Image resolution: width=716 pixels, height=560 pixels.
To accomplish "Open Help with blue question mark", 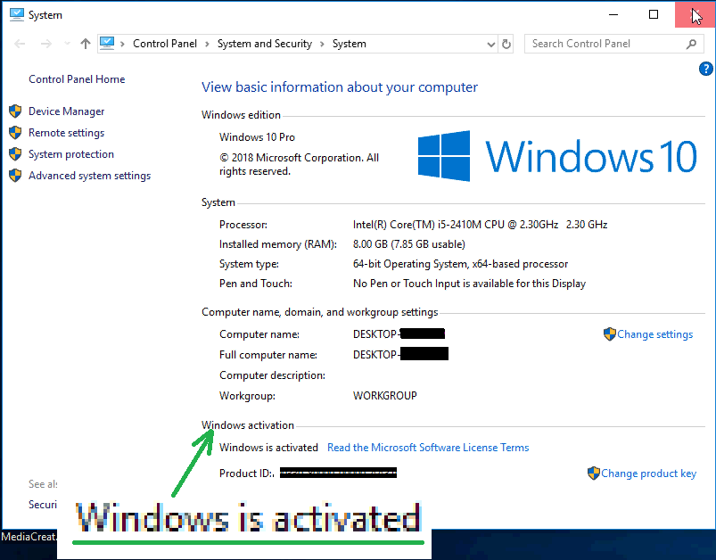I will 705,69.
